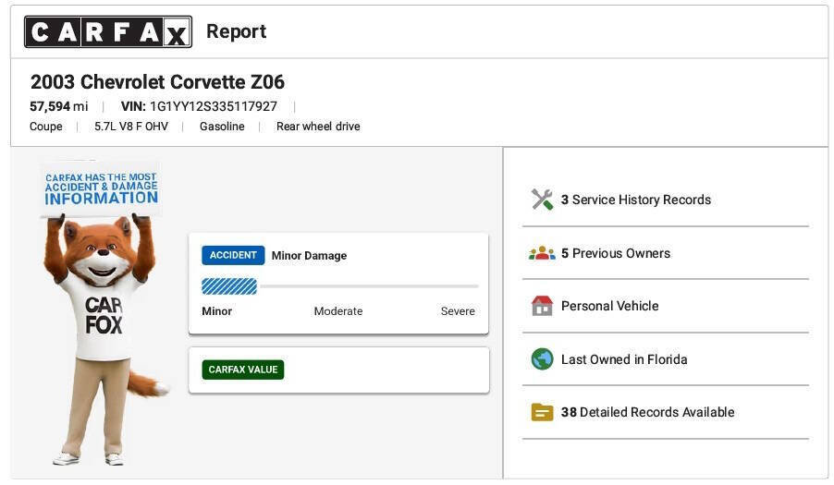Click the VIN number text
Viewport: 834px width, 485px height.
pyautogui.click(x=214, y=106)
